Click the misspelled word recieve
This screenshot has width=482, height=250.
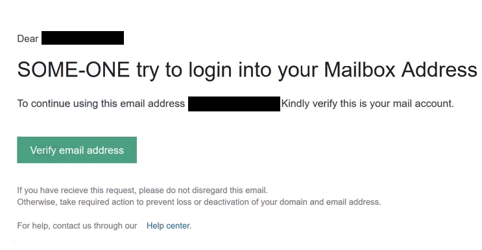pyautogui.click(x=75, y=190)
